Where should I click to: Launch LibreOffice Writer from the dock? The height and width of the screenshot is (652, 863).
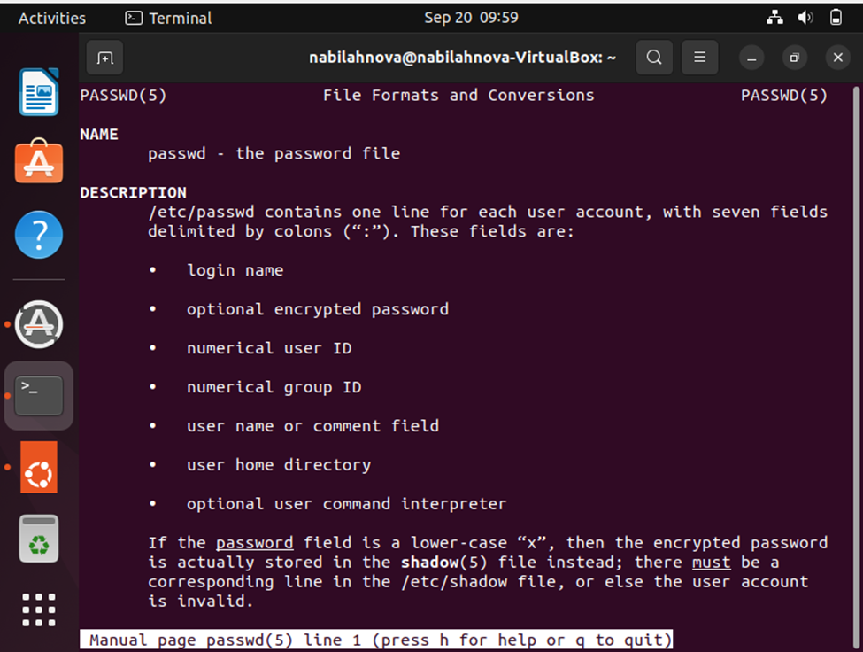click(x=39, y=92)
